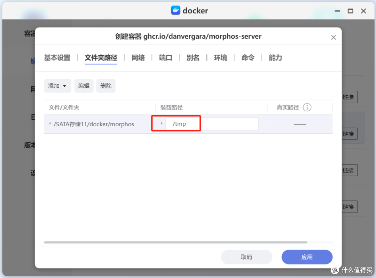Open the 能力 tab

275,58
